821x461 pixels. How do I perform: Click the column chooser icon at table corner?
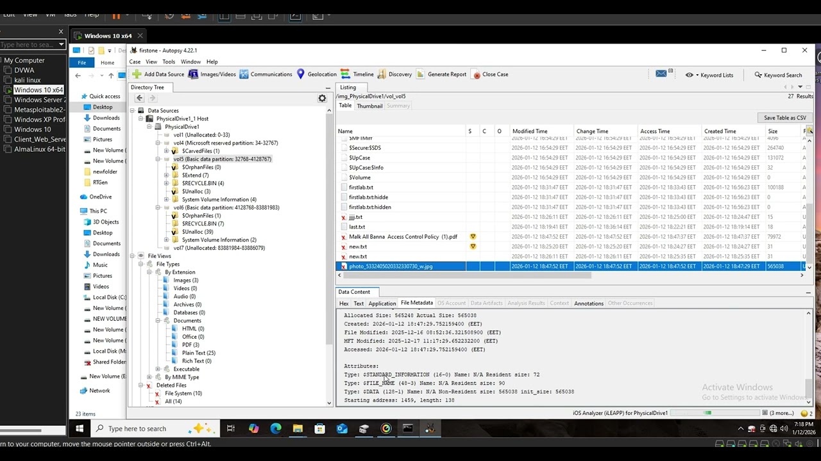809,131
